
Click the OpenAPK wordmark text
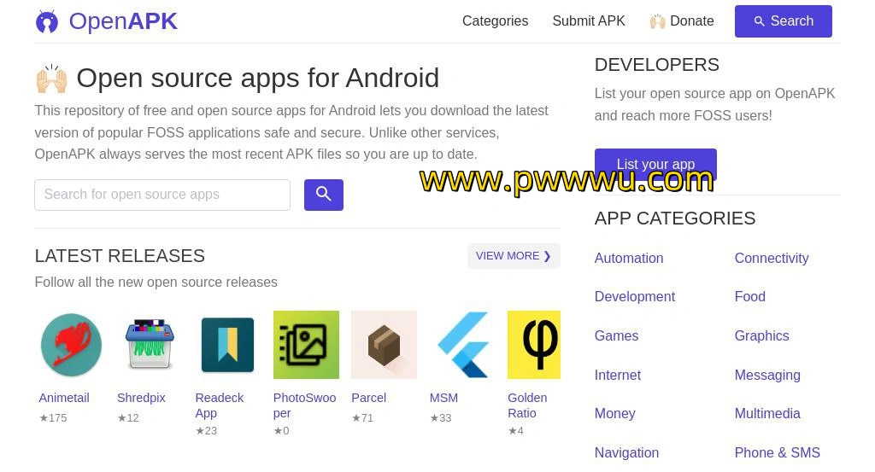pos(123,21)
